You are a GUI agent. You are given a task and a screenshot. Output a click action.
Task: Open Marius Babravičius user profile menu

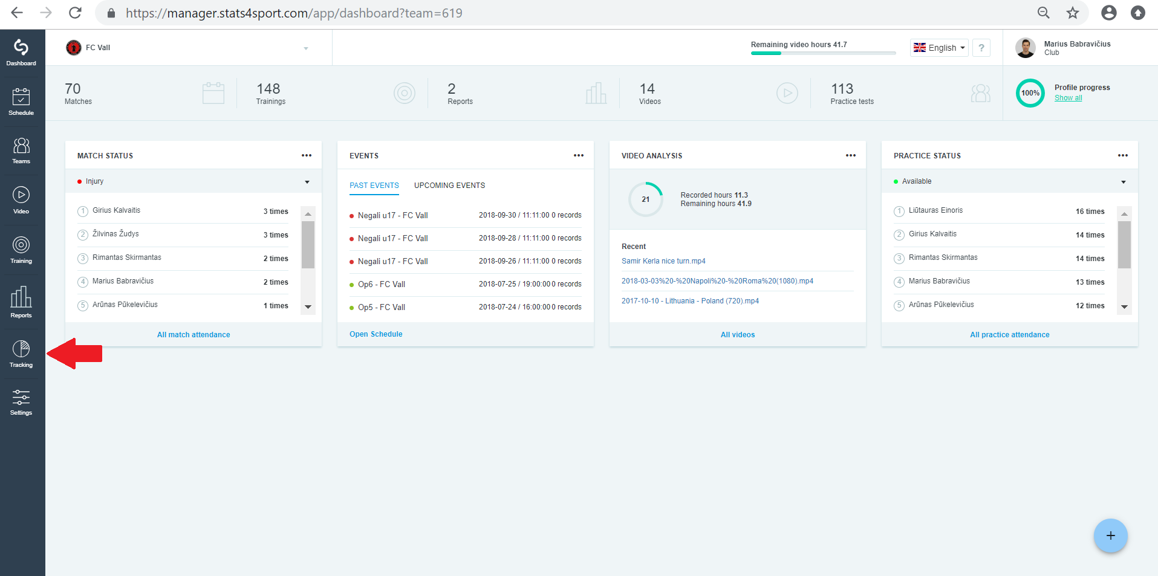(1063, 48)
